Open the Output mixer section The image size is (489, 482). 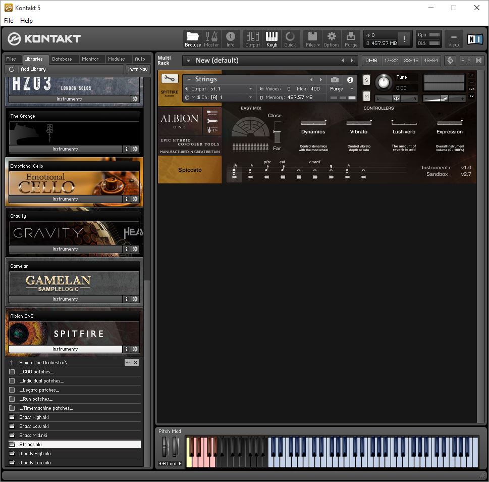(x=253, y=39)
